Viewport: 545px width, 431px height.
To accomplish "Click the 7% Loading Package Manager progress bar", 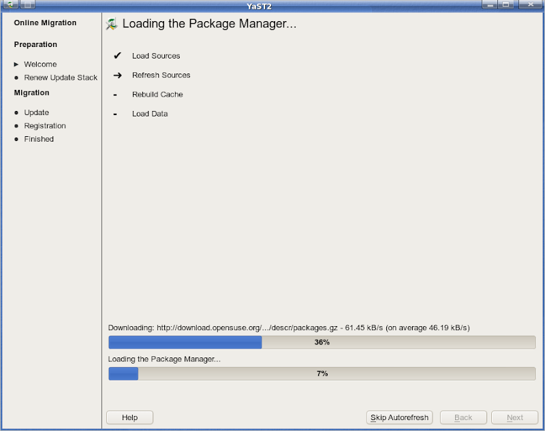I will pyautogui.click(x=322, y=374).
